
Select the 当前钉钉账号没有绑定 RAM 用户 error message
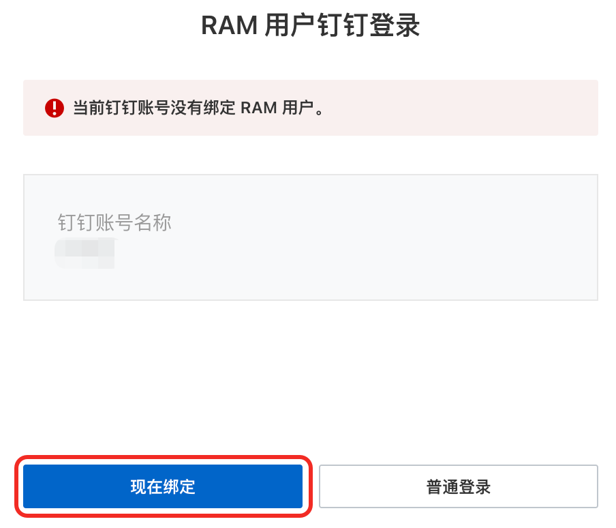click(198, 108)
